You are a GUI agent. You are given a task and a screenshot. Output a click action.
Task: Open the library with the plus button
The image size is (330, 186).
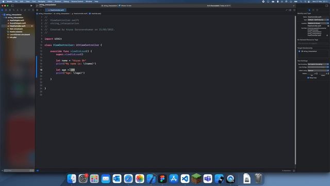294,6
